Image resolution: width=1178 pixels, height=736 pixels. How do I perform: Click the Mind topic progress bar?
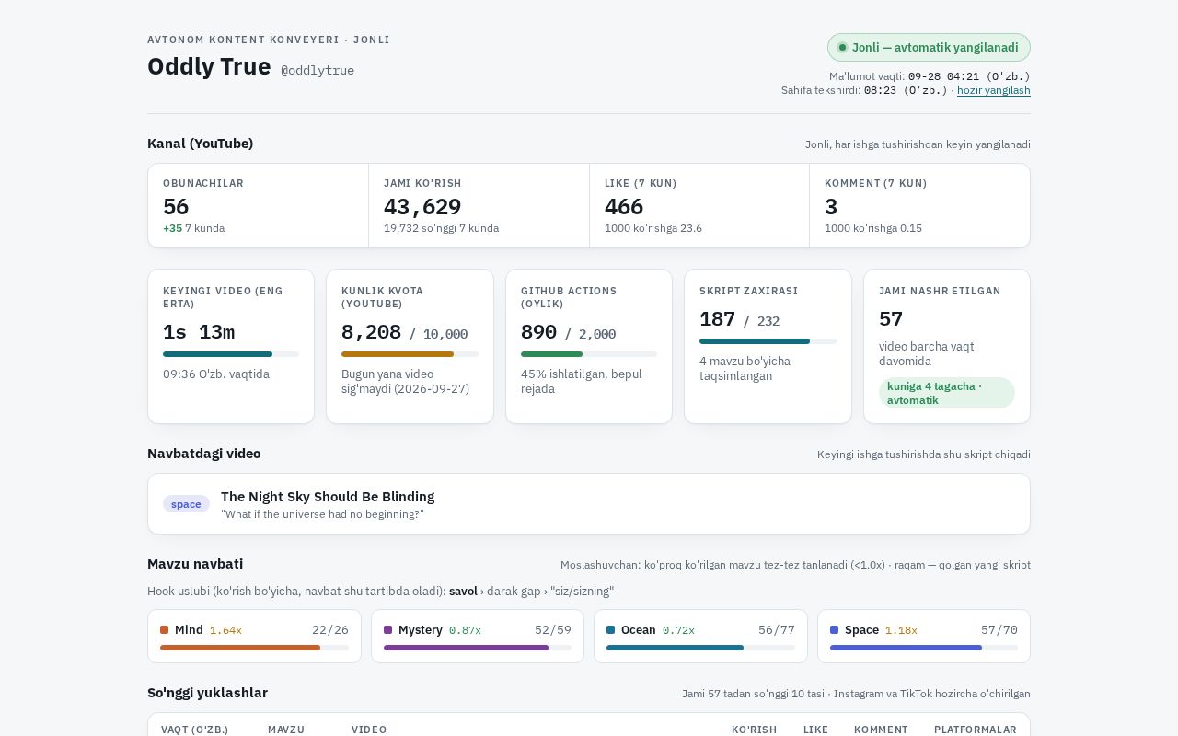pyautogui.click(x=254, y=648)
